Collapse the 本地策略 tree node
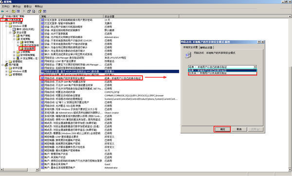The image size is (292, 176). [14, 39]
